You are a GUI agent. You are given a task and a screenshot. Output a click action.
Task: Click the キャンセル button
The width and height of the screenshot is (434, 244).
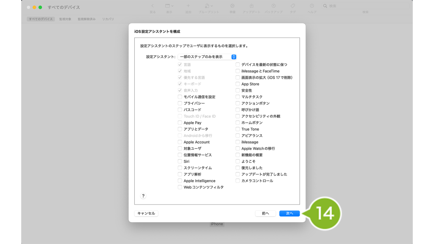point(146,213)
